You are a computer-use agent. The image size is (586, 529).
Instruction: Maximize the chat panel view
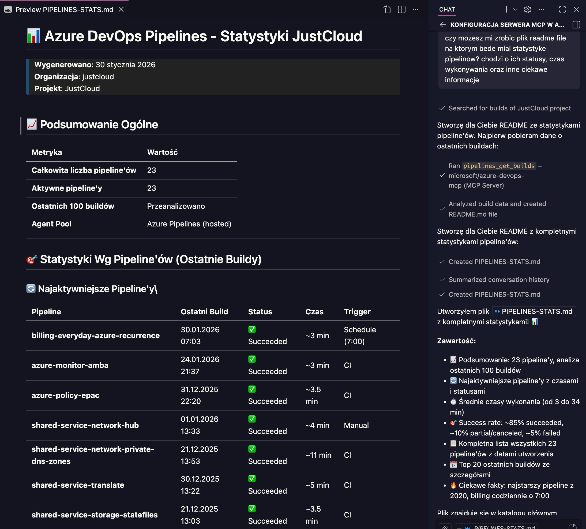562,9
